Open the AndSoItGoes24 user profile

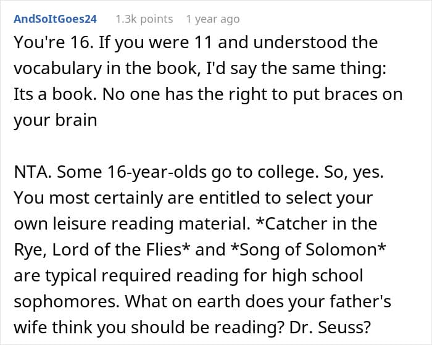55,19
